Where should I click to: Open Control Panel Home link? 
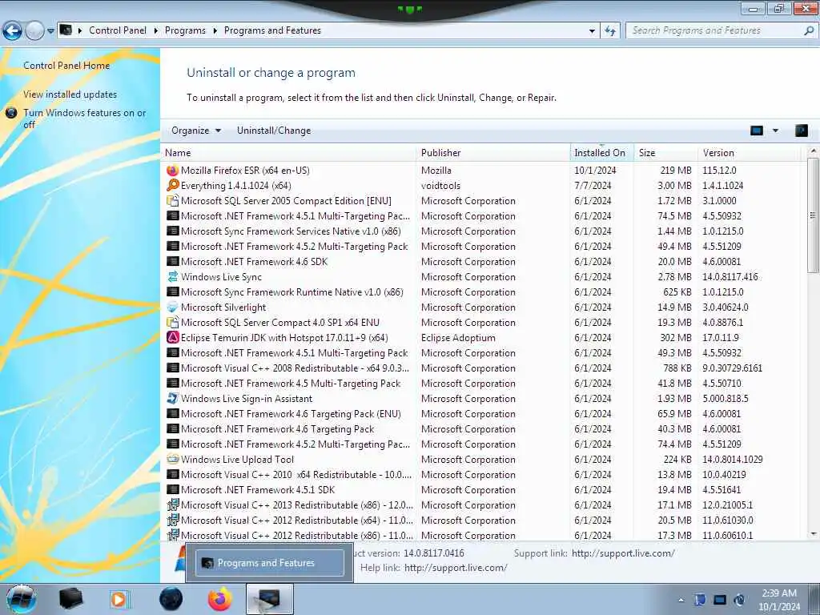pos(66,66)
